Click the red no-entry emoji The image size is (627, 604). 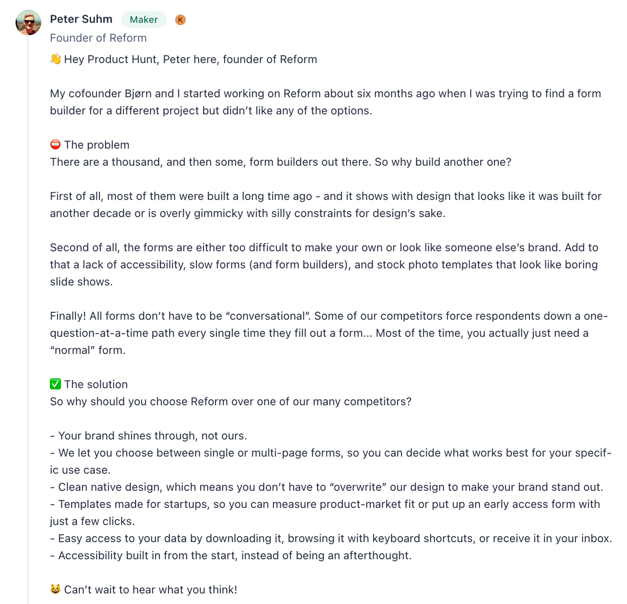55,144
